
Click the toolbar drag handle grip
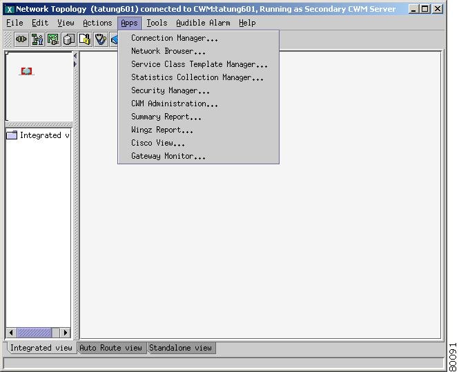[8, 39]
